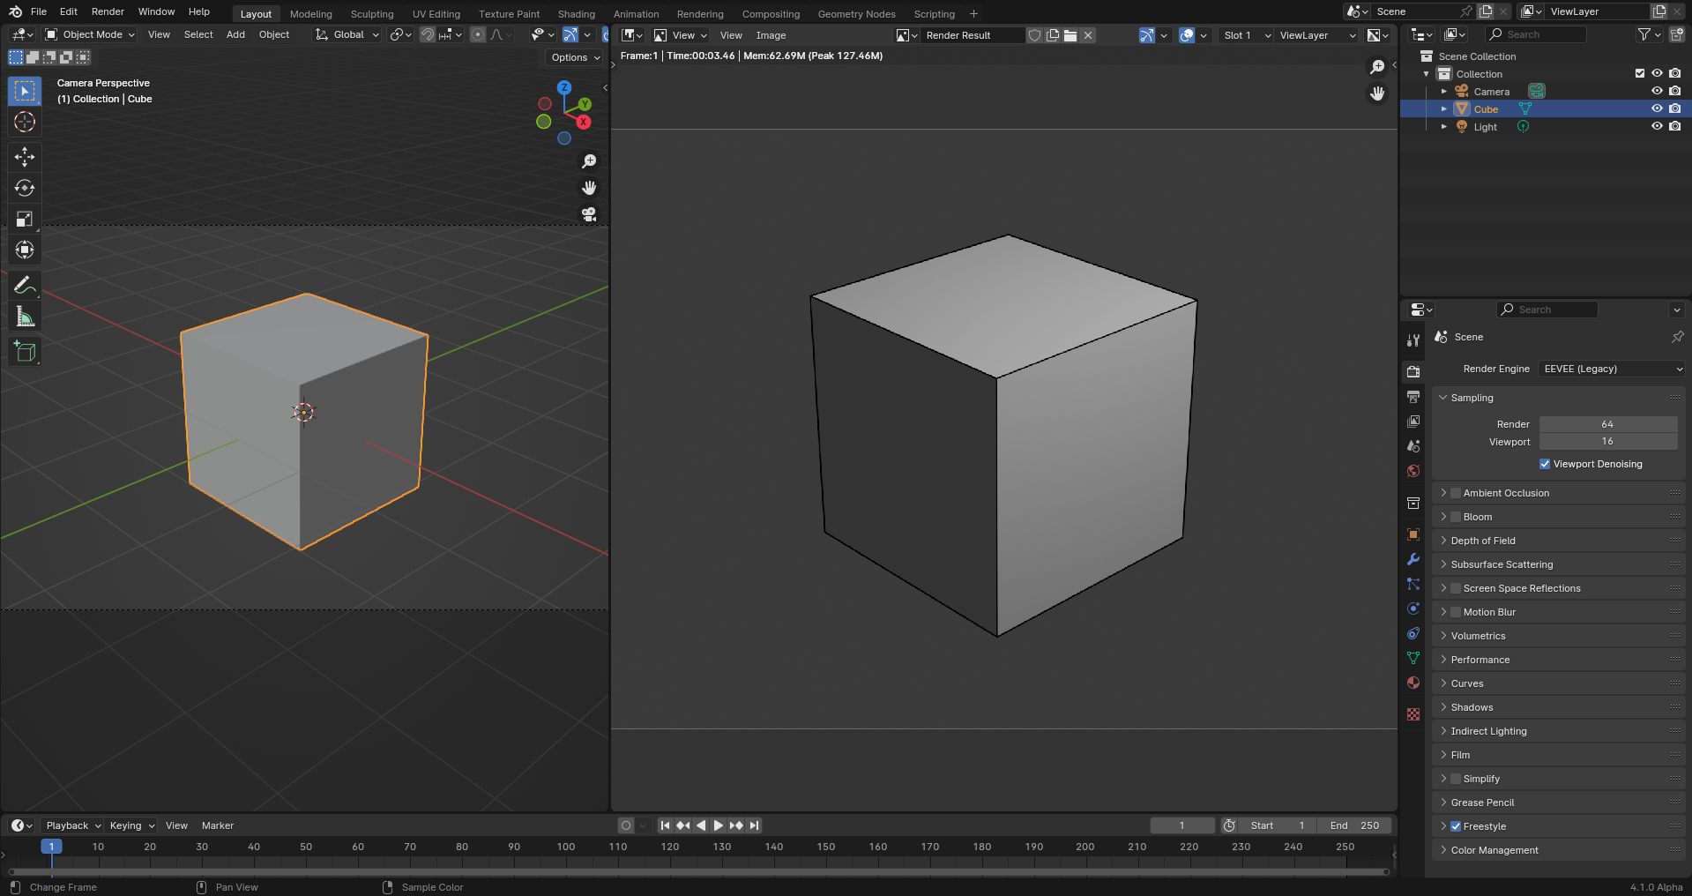Hide the Cube in viewport
The width and height of the screenshot is (1692, 896).
(1657, 108)
